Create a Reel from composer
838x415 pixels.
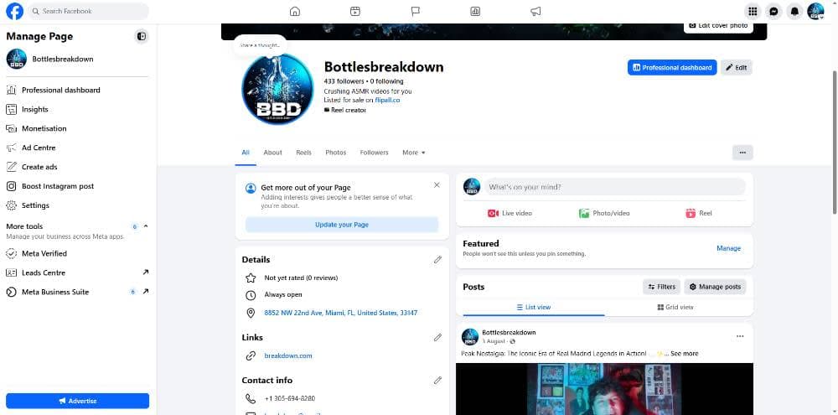click(x=699, y=214)
